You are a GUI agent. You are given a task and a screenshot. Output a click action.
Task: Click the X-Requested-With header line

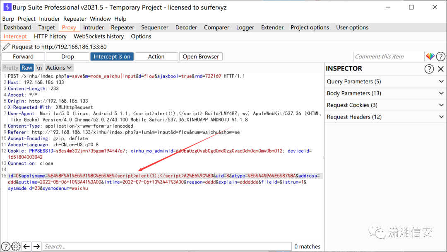(x=50, y=107)
